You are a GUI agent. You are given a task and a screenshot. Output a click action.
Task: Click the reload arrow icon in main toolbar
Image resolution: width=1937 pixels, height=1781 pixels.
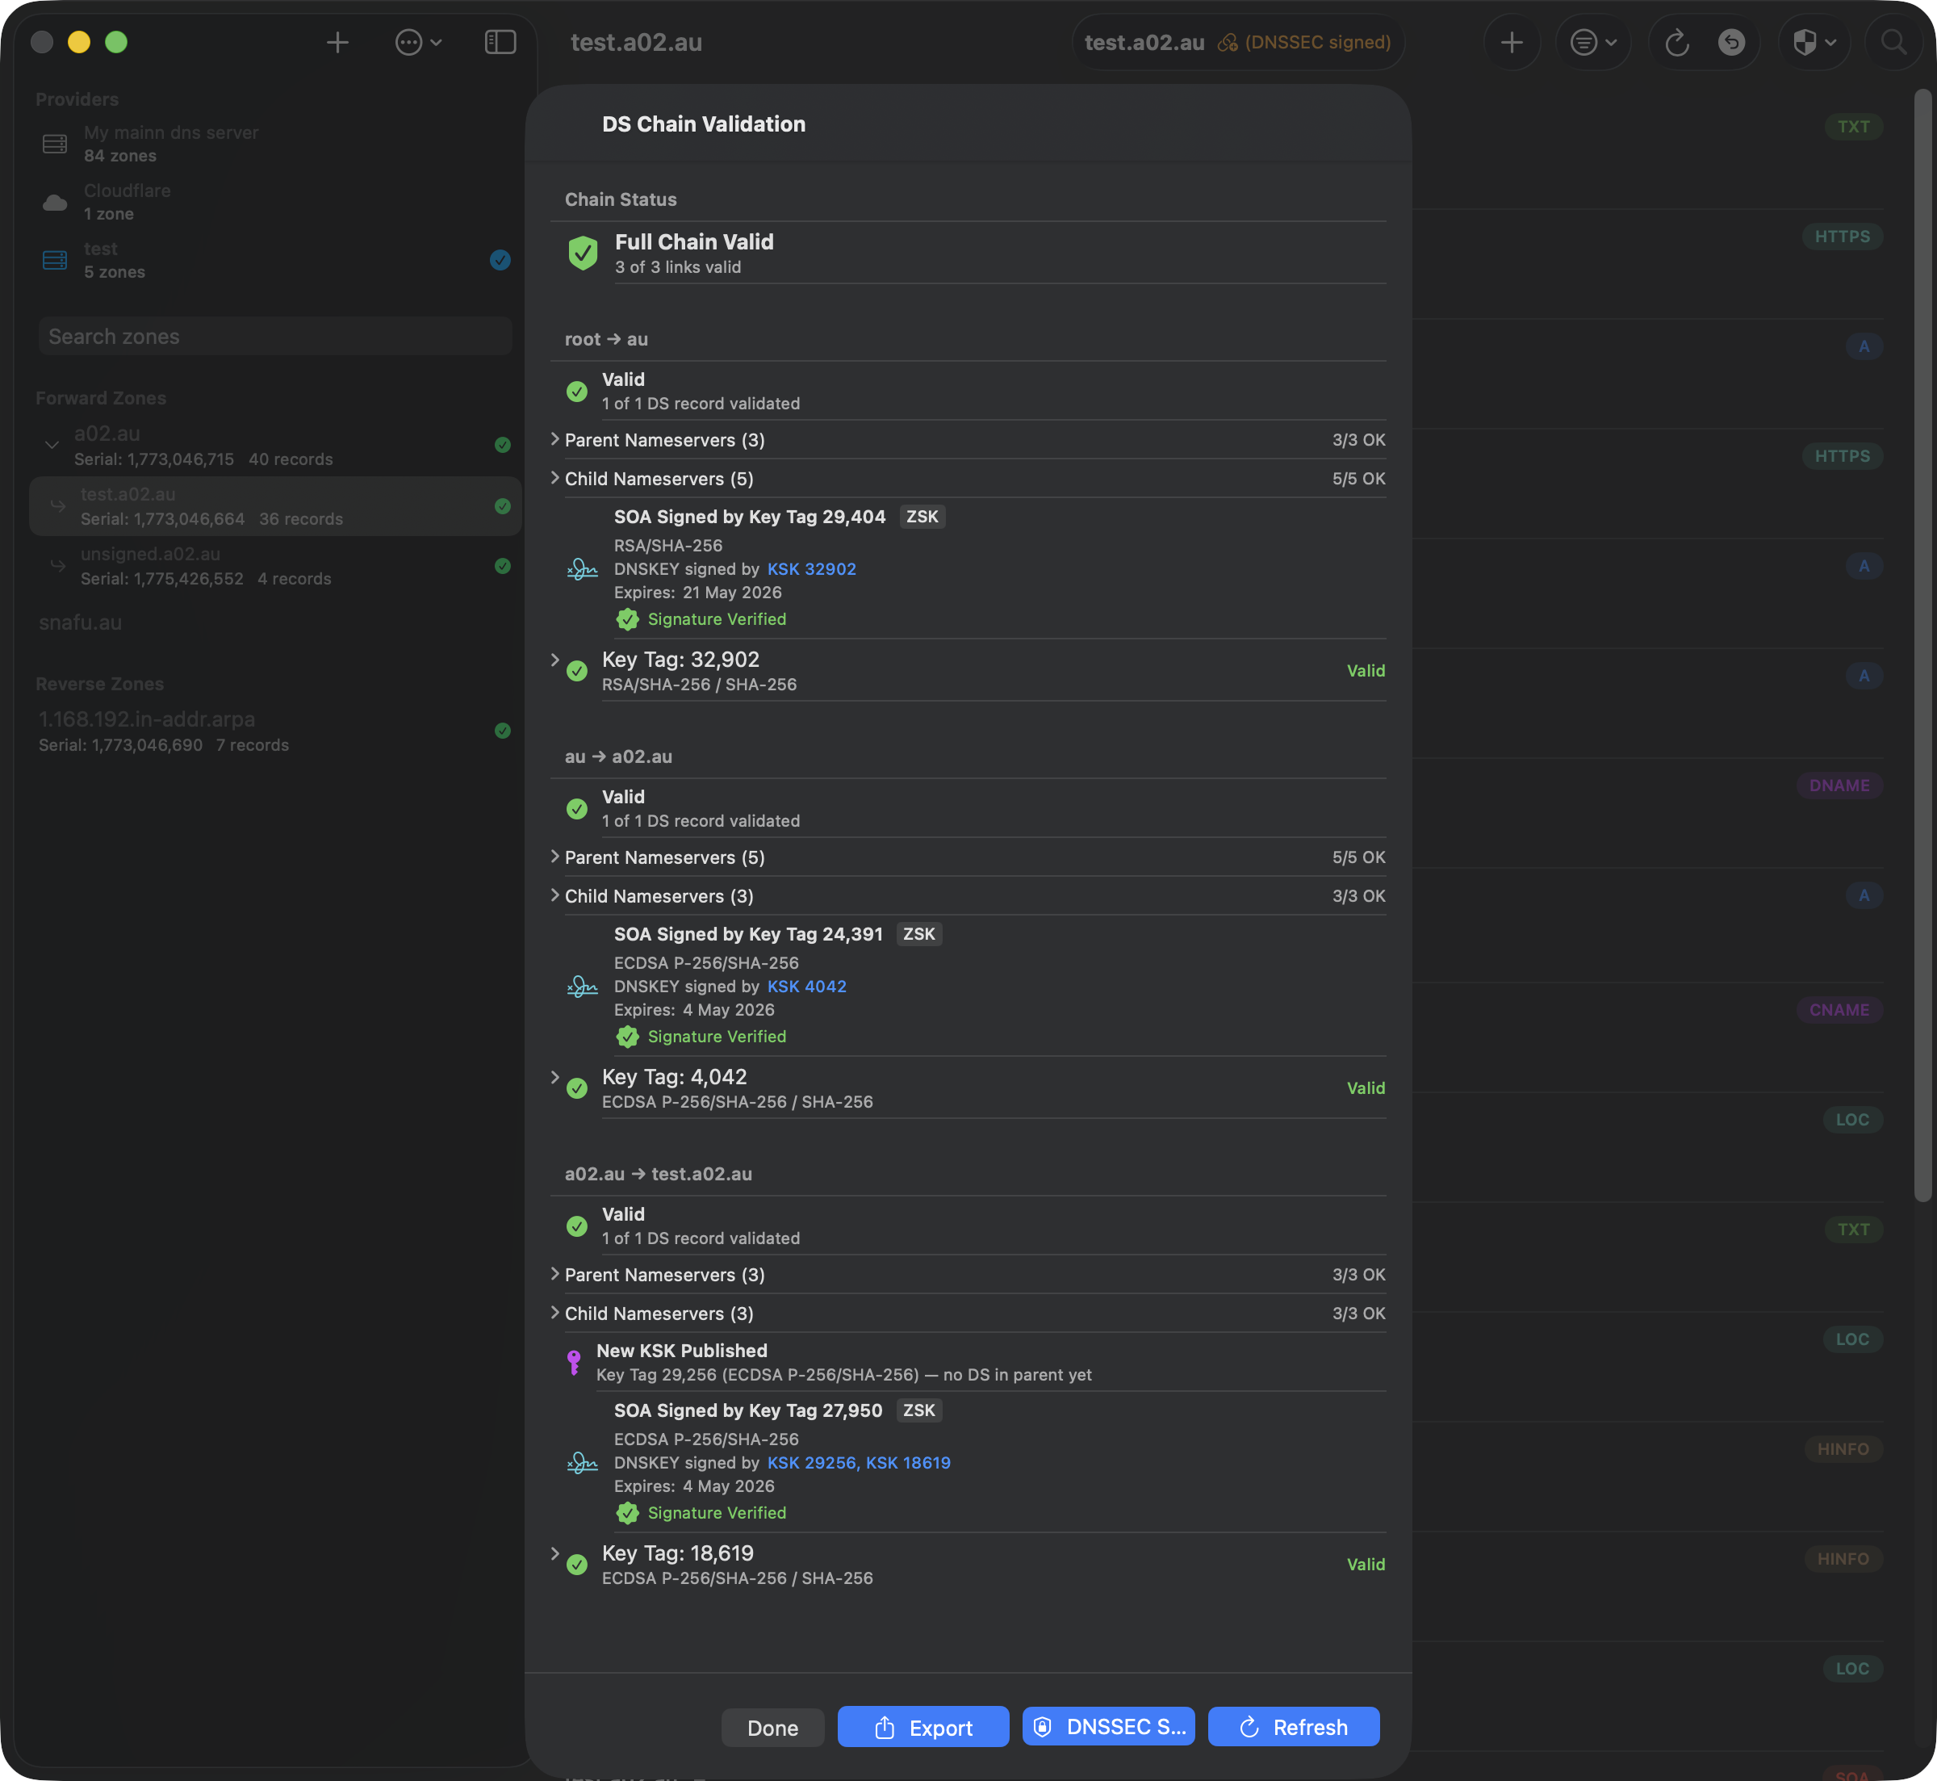[x=1677, y=43]
